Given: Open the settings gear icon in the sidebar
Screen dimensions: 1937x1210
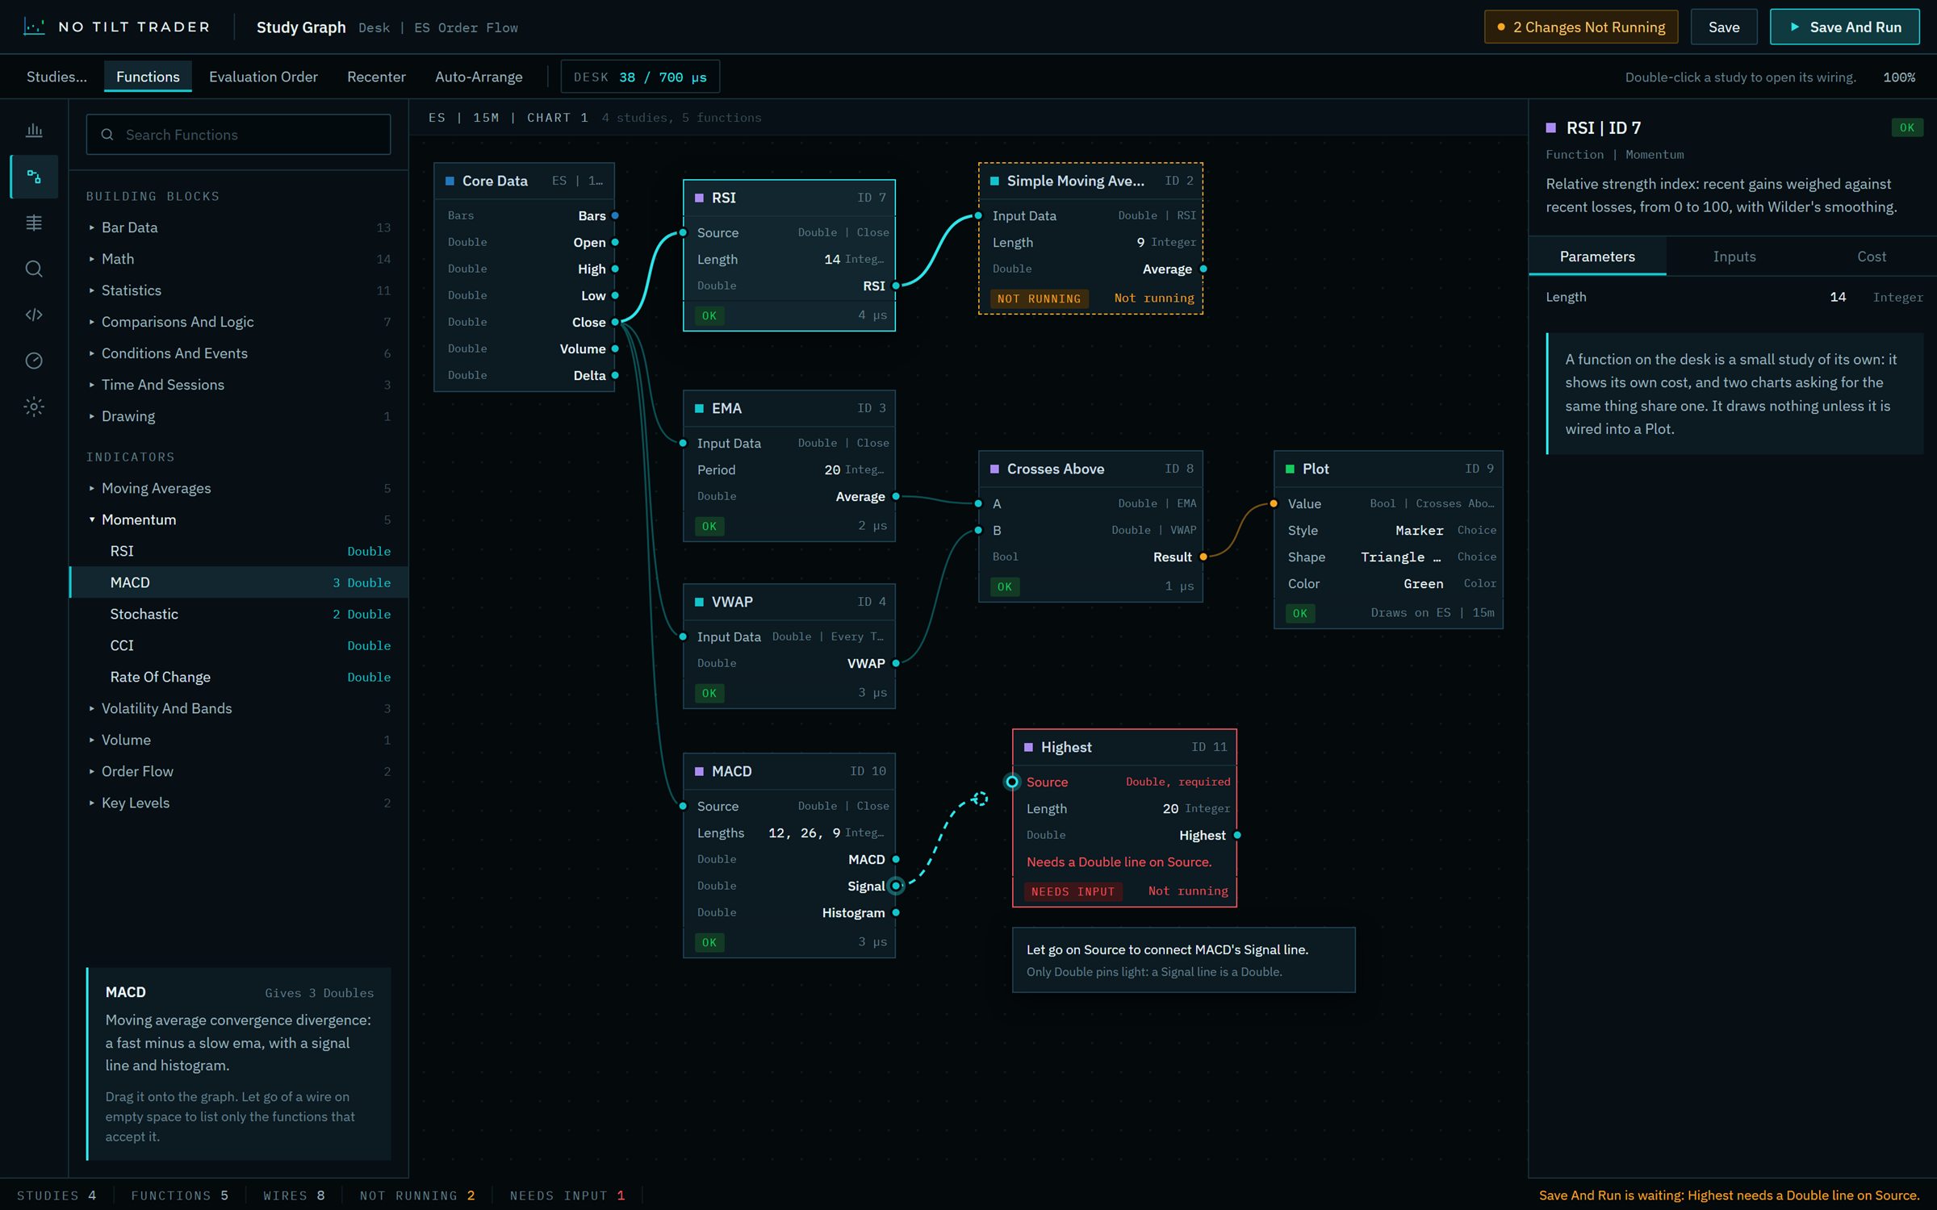Looking at the screenshot, I should coord(34,407).
